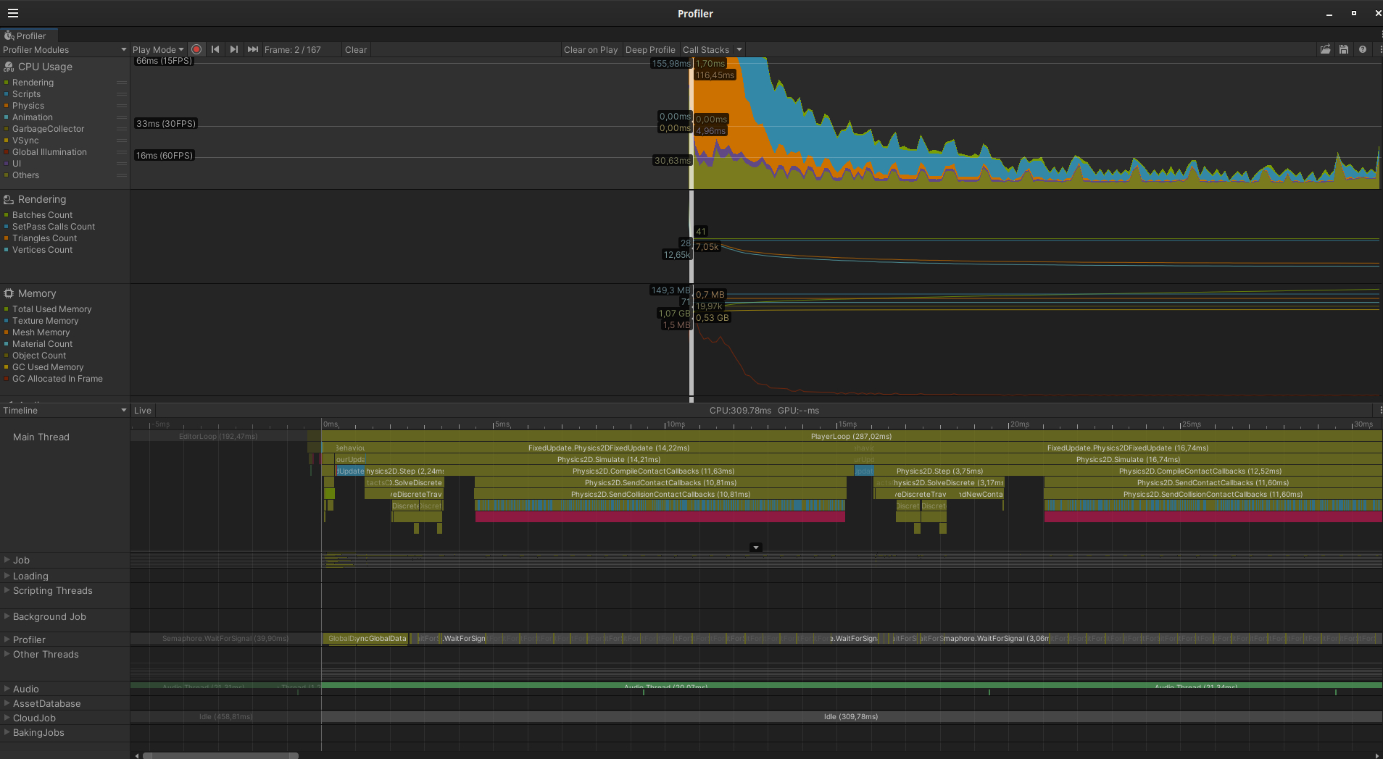Click the Clear button

[356, 50]
